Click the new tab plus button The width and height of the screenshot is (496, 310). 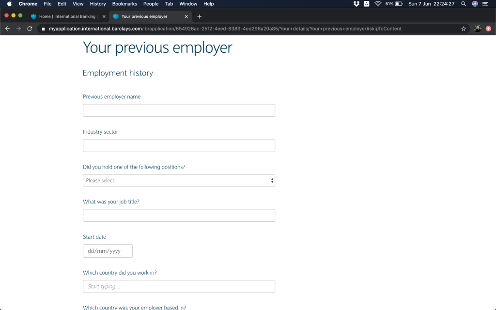(x=200, y=16)
